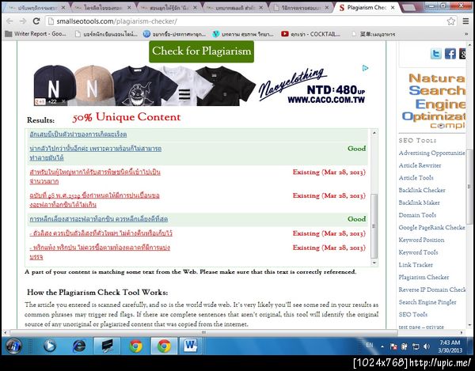Screen dimensions: 475x371
Task: Click the taskbar clock showing 7:43 AM
Action: tap(450, 346)
